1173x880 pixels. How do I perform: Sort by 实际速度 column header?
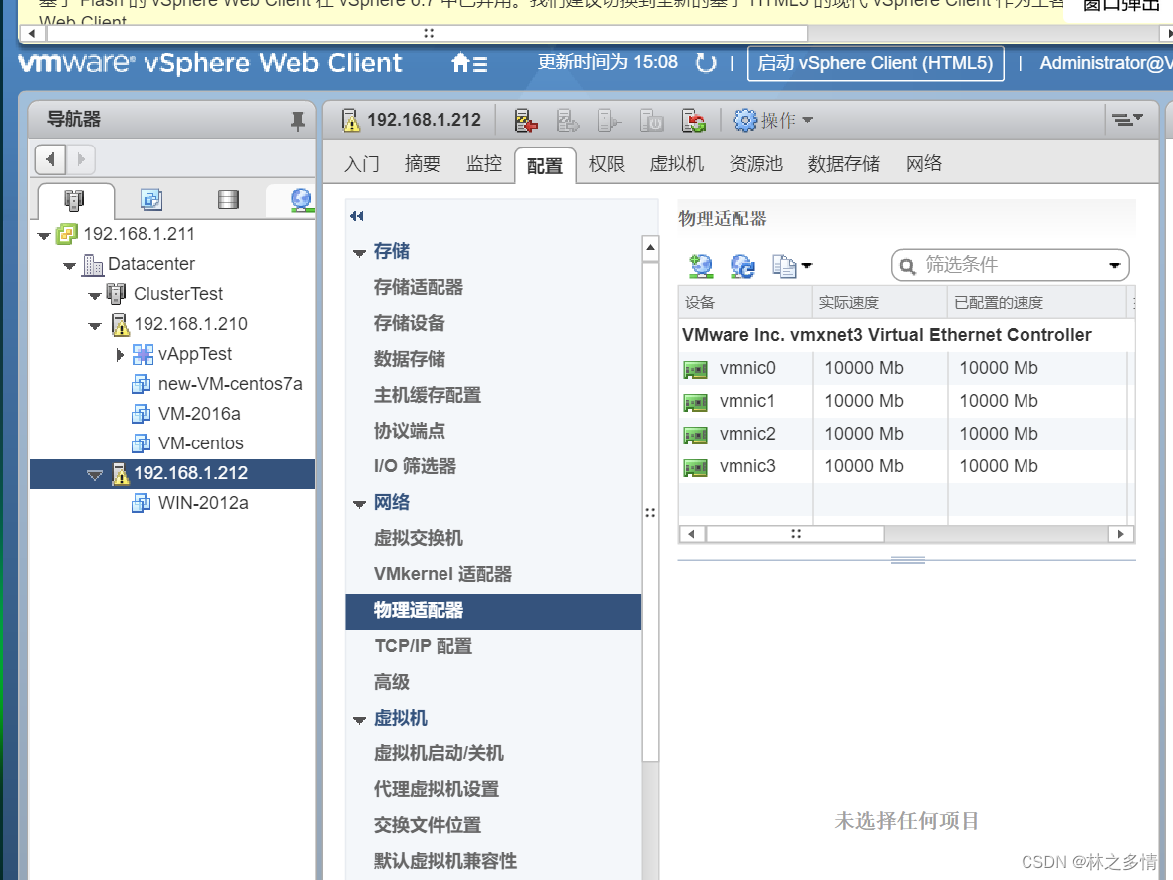point(880,302)
